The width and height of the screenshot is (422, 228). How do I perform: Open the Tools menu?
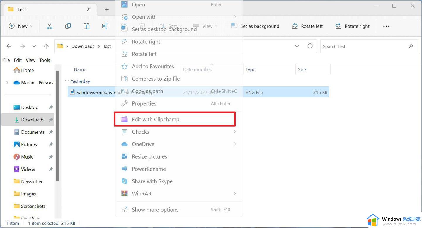coord(45,60)
